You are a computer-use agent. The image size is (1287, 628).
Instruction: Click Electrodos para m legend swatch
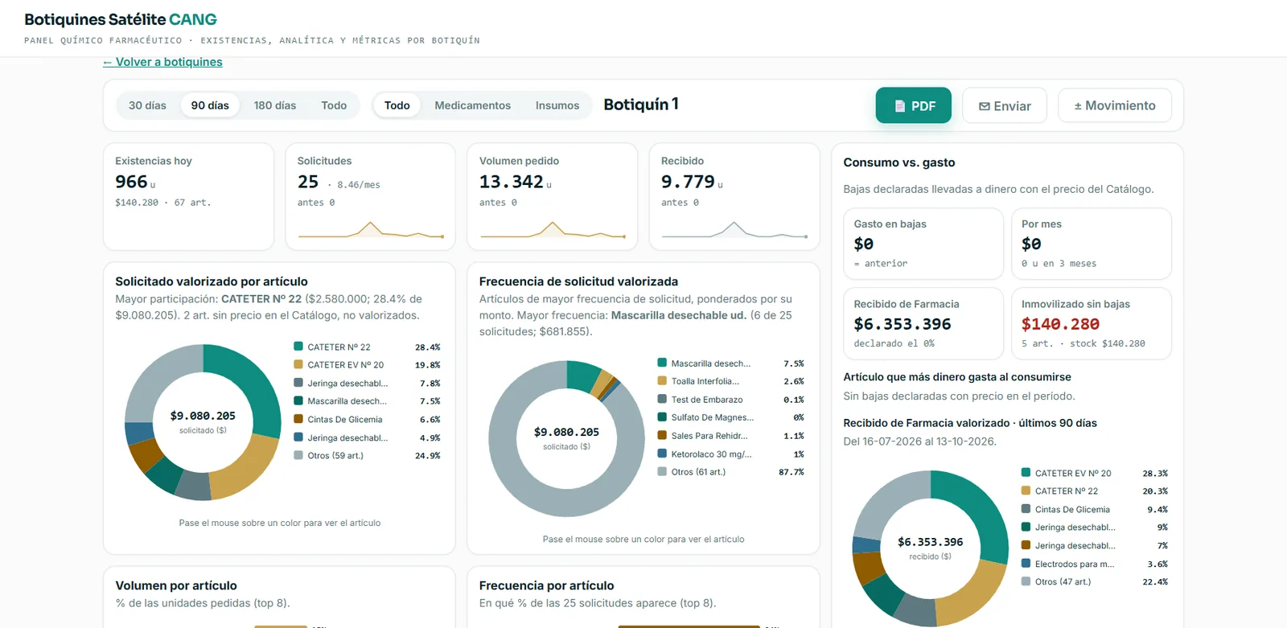[x=1026, y=564]
